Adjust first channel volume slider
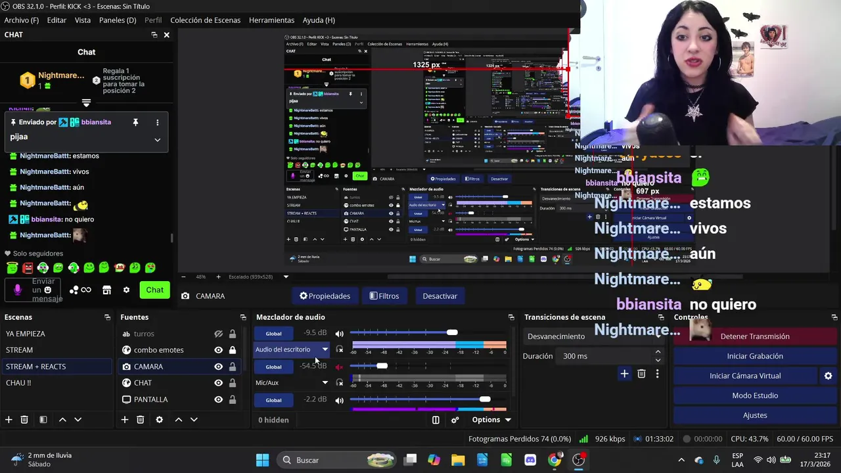The height and width of the screenshot is (473, 841). (x=452, y=332)
